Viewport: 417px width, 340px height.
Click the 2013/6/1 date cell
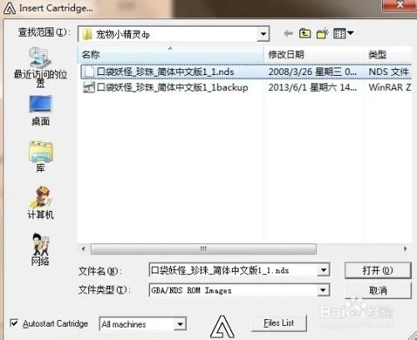[x=313, y=87]
